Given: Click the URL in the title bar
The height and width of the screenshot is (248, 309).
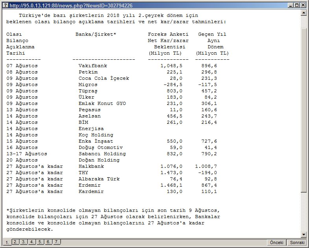Looking at the screenshot, I should (x=71, y=6).
